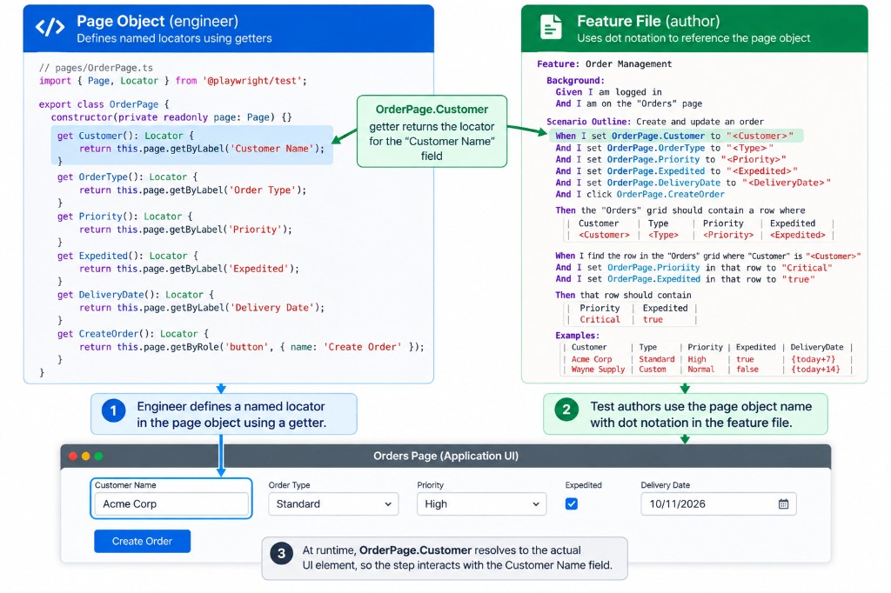Viewport: 891px width, 593px height.
Task: Click the red close dot in Orders Page
Action: pos(73,456)
